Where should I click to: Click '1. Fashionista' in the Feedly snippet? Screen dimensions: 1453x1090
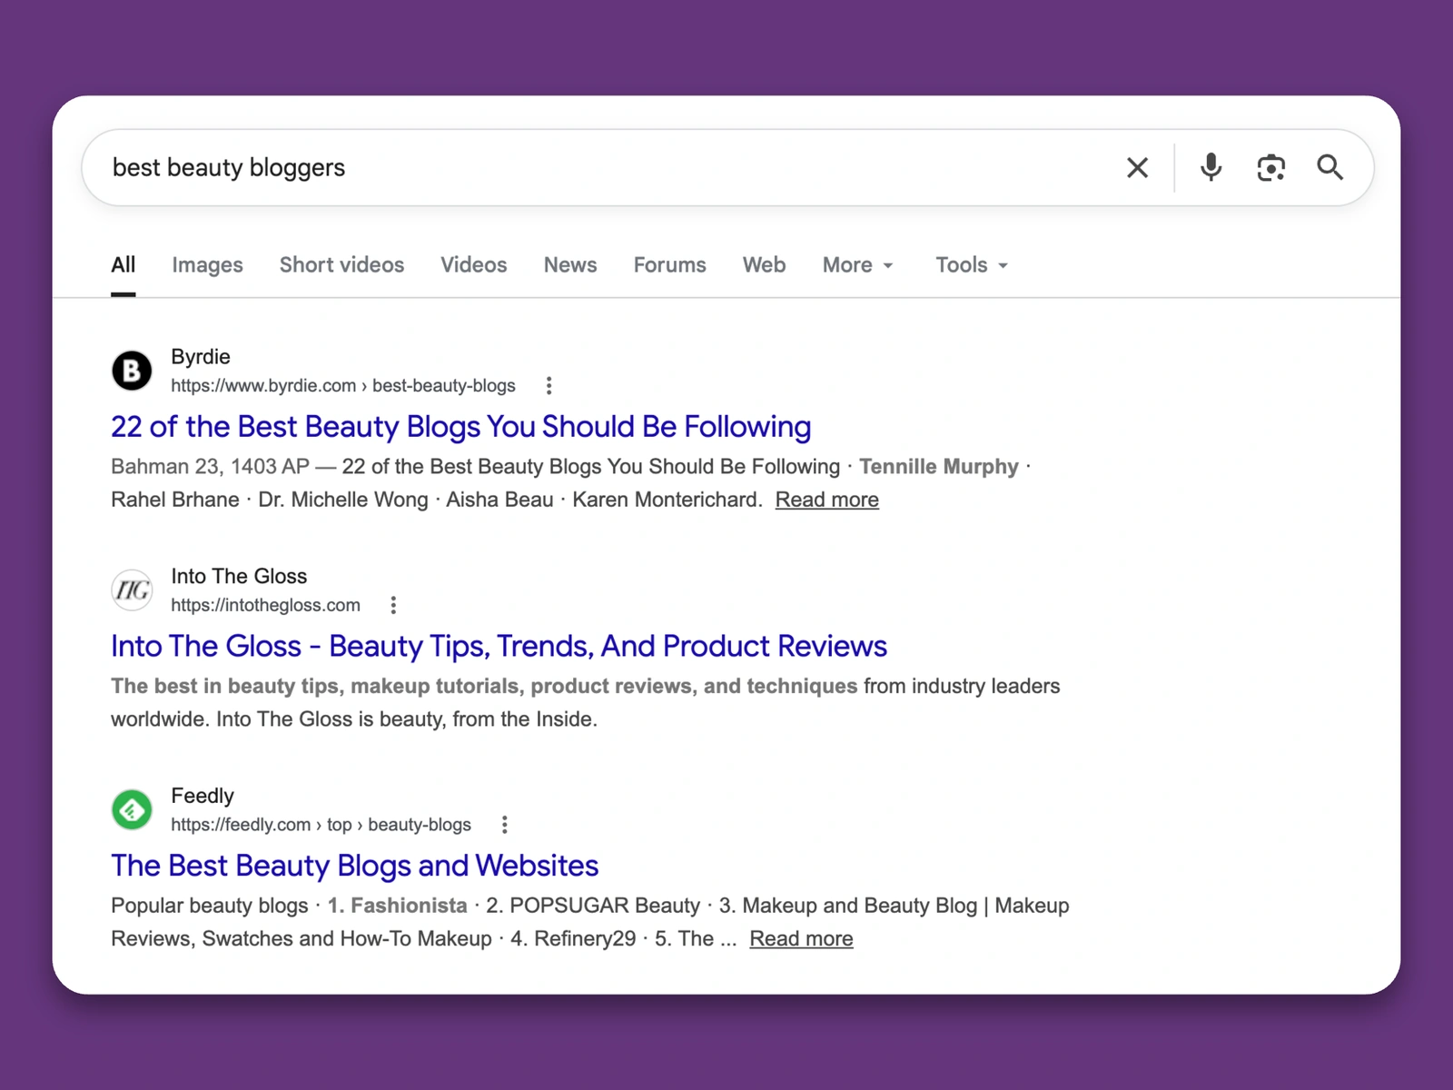(397, 906)
